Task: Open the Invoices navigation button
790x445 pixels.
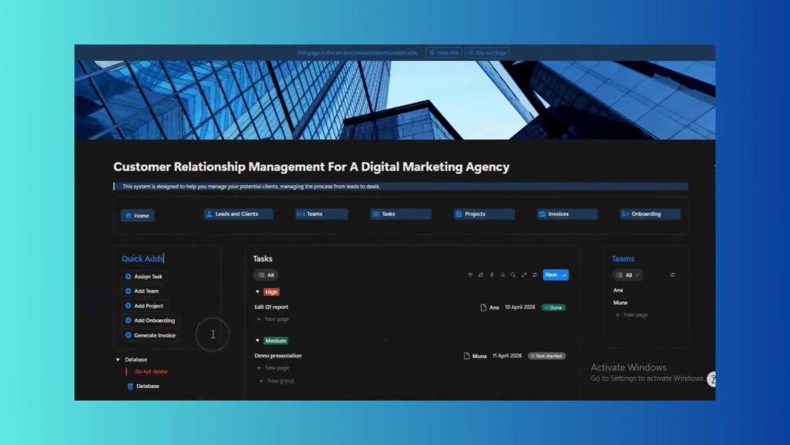Action: point(566,214)
